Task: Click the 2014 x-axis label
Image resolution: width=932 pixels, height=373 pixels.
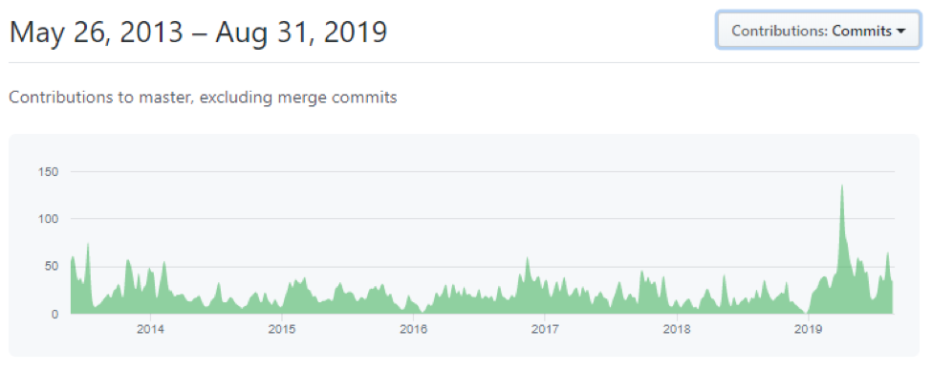Action: click(150, 329)
